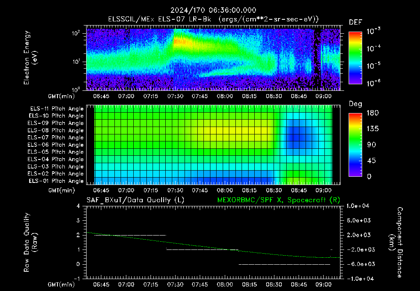Click the GMT(min) label under bottom plot
The width and height of the screenshot is (420, 291).
62,284
